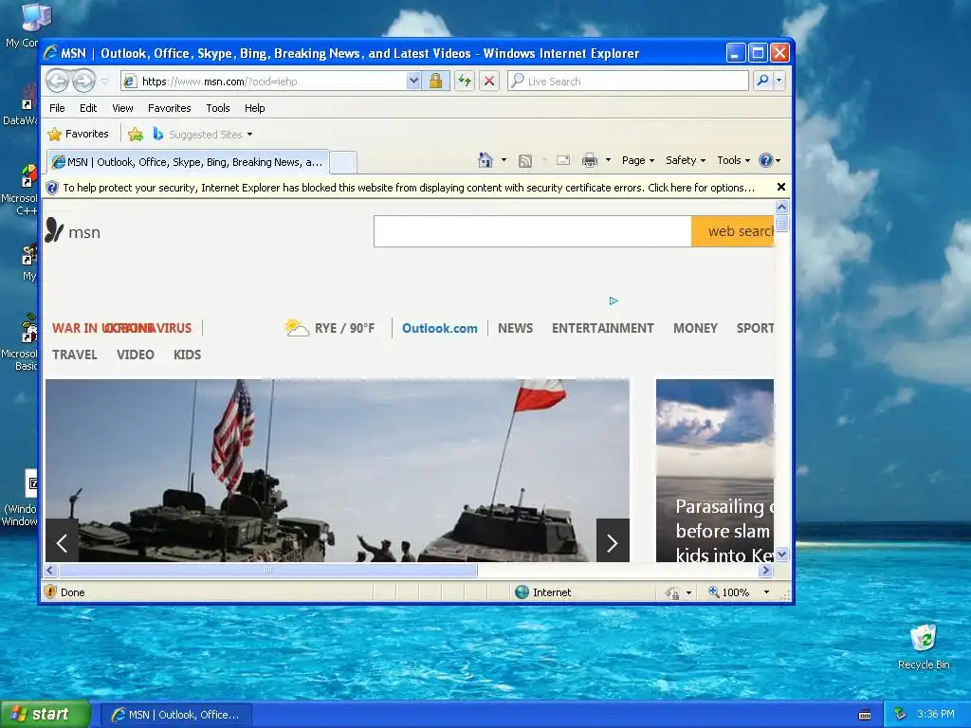This screenshot has height=728, width=971.
Task: Open the Help menu
Action: (x=254, y=108)
